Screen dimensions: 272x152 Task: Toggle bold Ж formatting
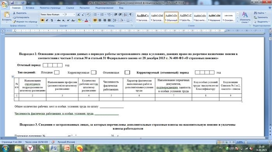(x=42, y=20)
